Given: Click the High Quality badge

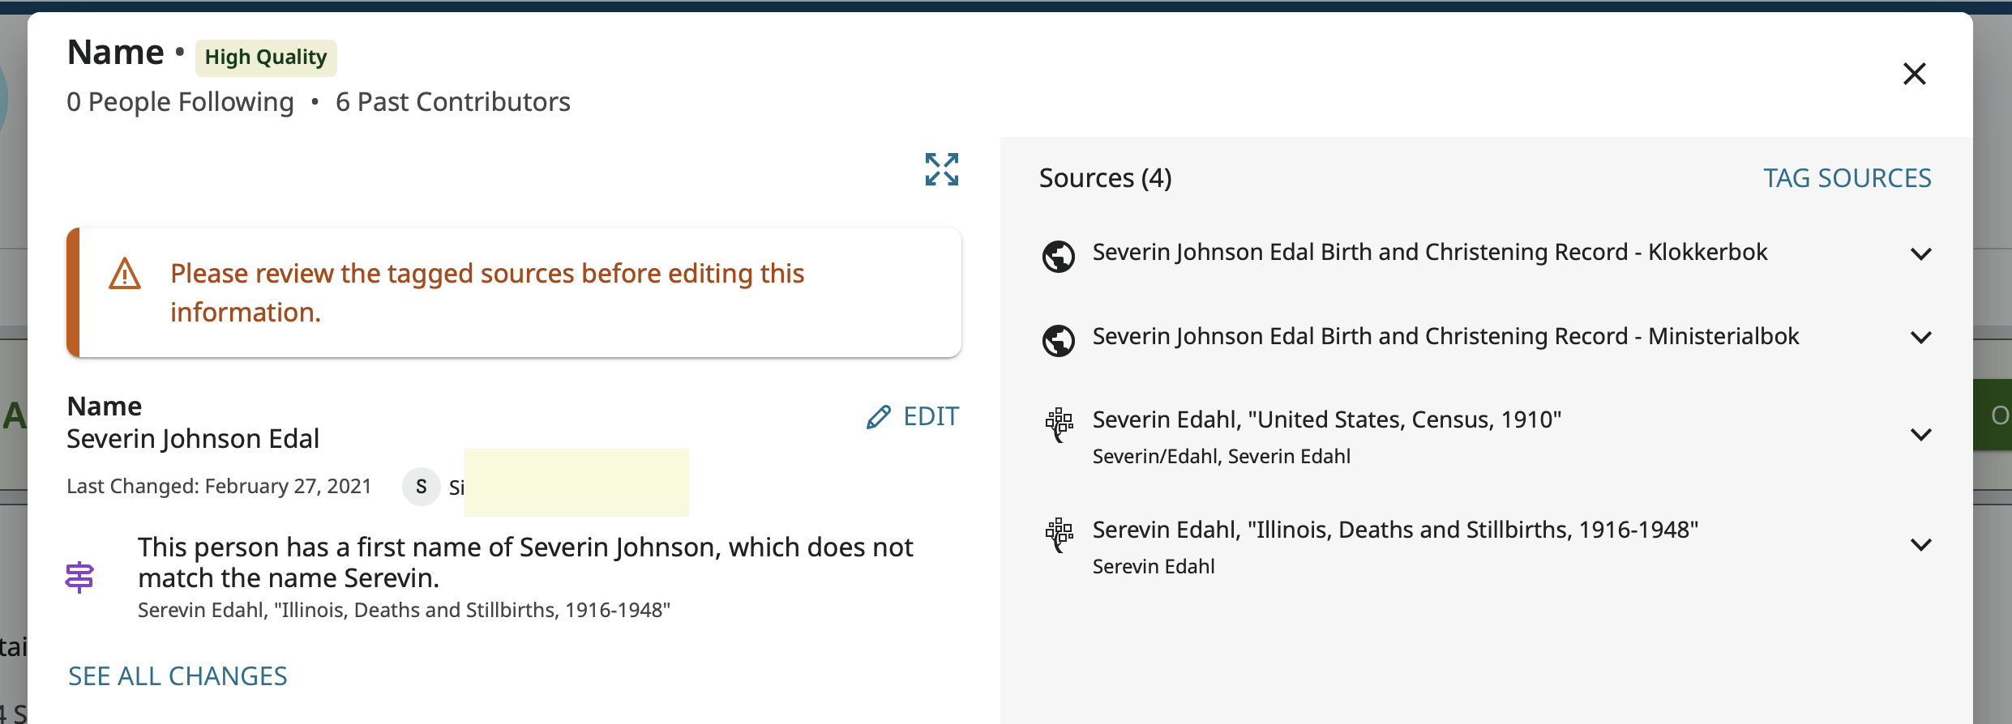Looking at the screenshot, I should (266, 57).
